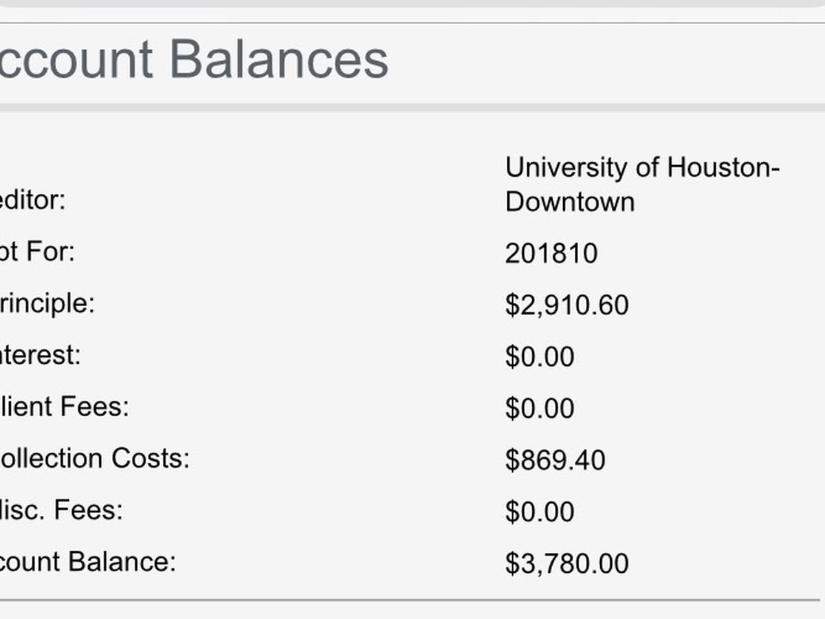
Task: Click the word Downtown in creditor name
Action: [x=570, y=202]
